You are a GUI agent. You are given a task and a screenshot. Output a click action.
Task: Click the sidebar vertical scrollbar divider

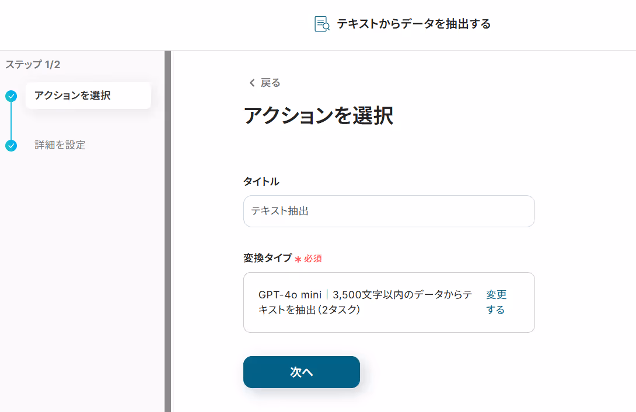pos(167,231)
